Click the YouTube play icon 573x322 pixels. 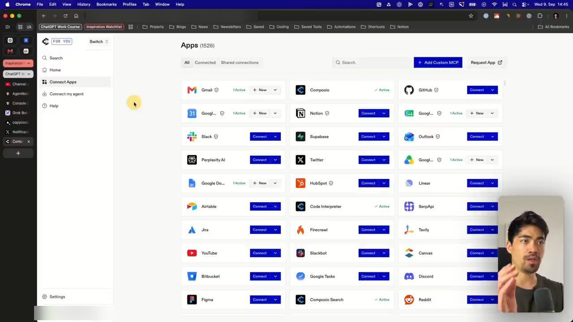coord(192,253)
